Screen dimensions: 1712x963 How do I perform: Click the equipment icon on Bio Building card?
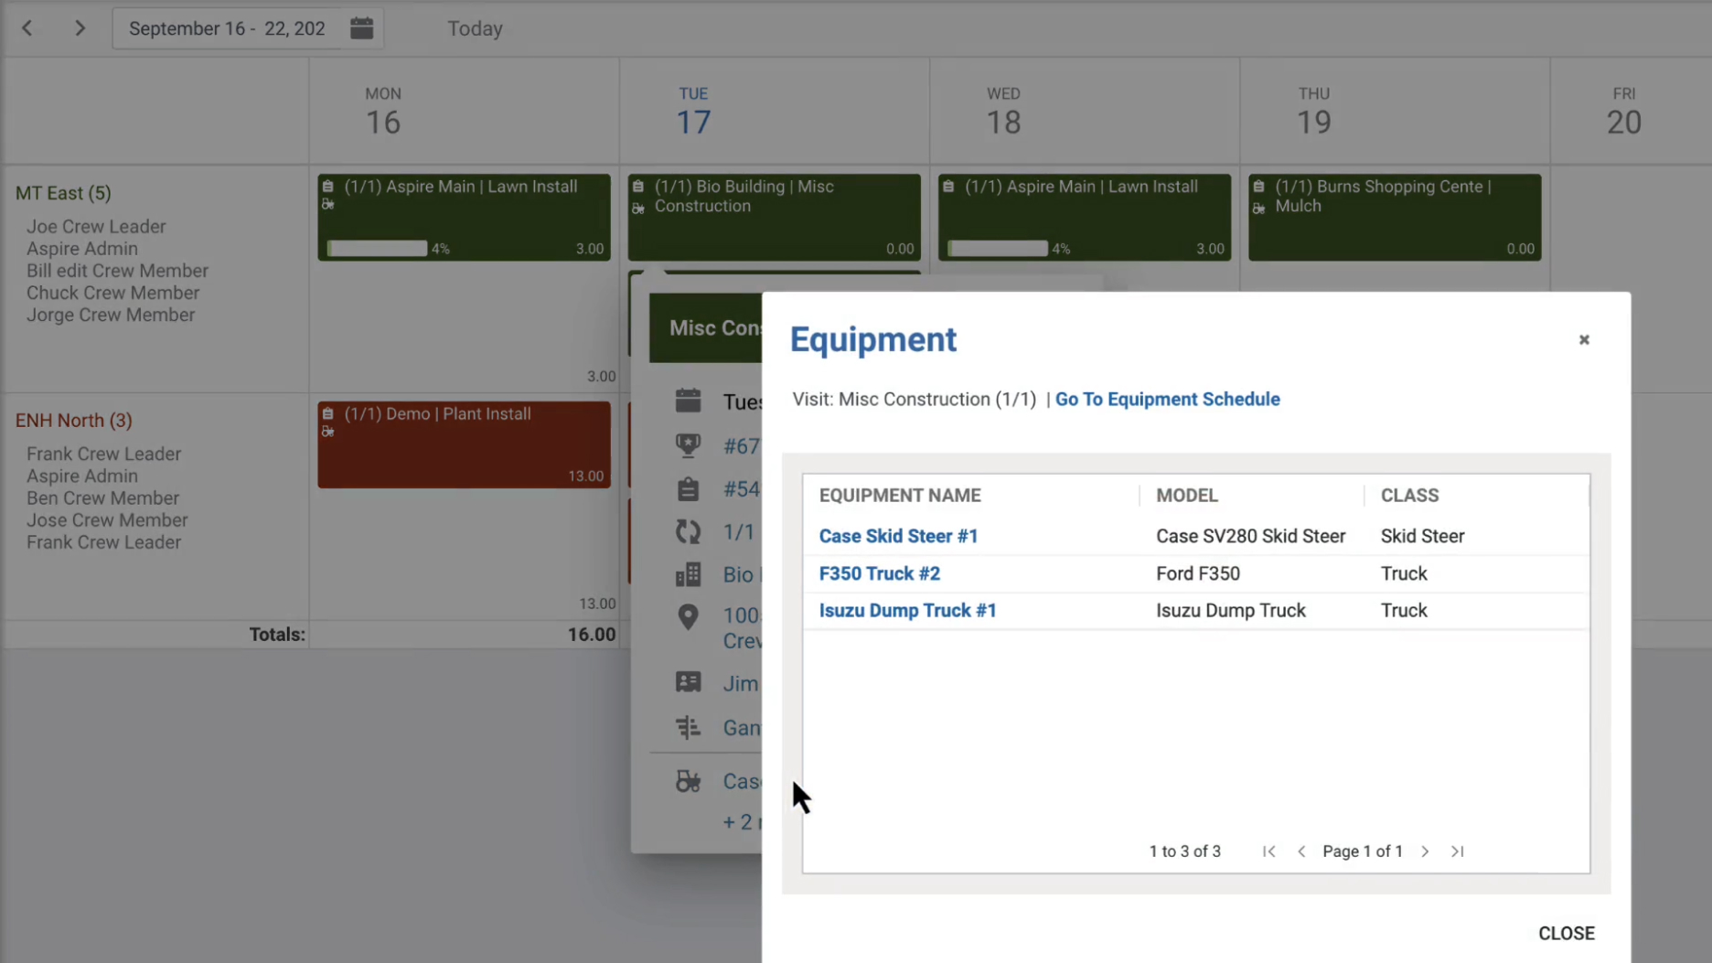(638, 209)
